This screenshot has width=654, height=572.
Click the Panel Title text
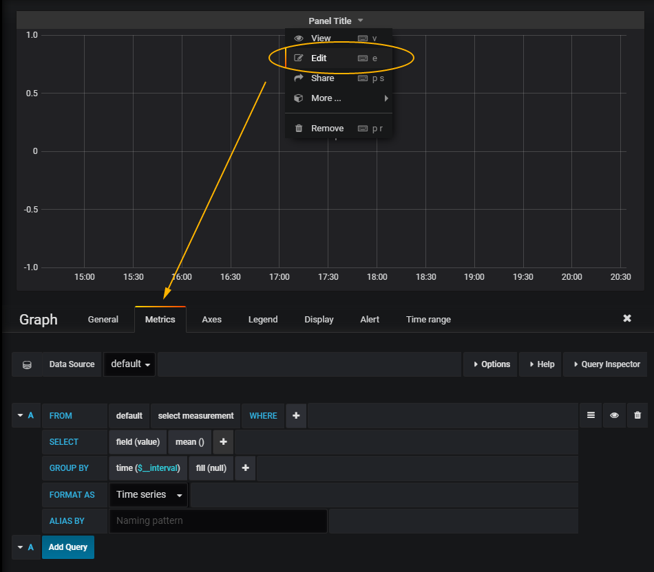click(x=330, y=21)
